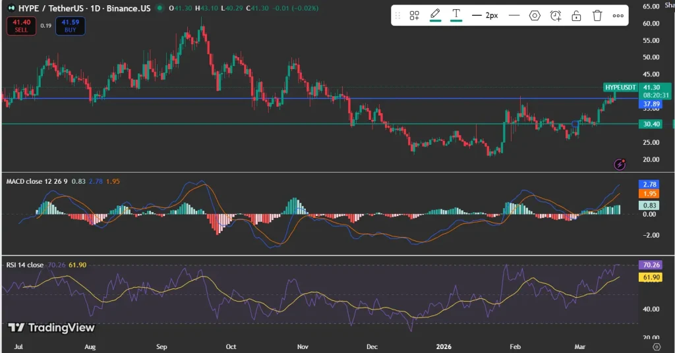Click the 41.59 BUY button
Screen dimensions: 675x353
click(70, 26)
